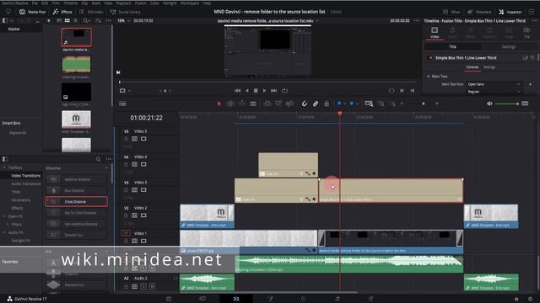This screenshot has height=303, width=540.
Task: Open the marker color dropdown arrow
Action: (x=357, y=104)
